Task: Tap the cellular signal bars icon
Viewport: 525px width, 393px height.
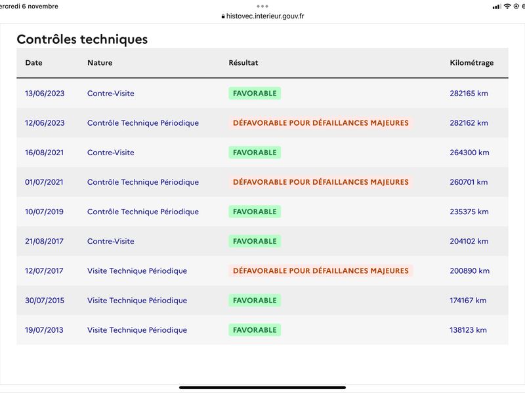Action: (497, 7)
